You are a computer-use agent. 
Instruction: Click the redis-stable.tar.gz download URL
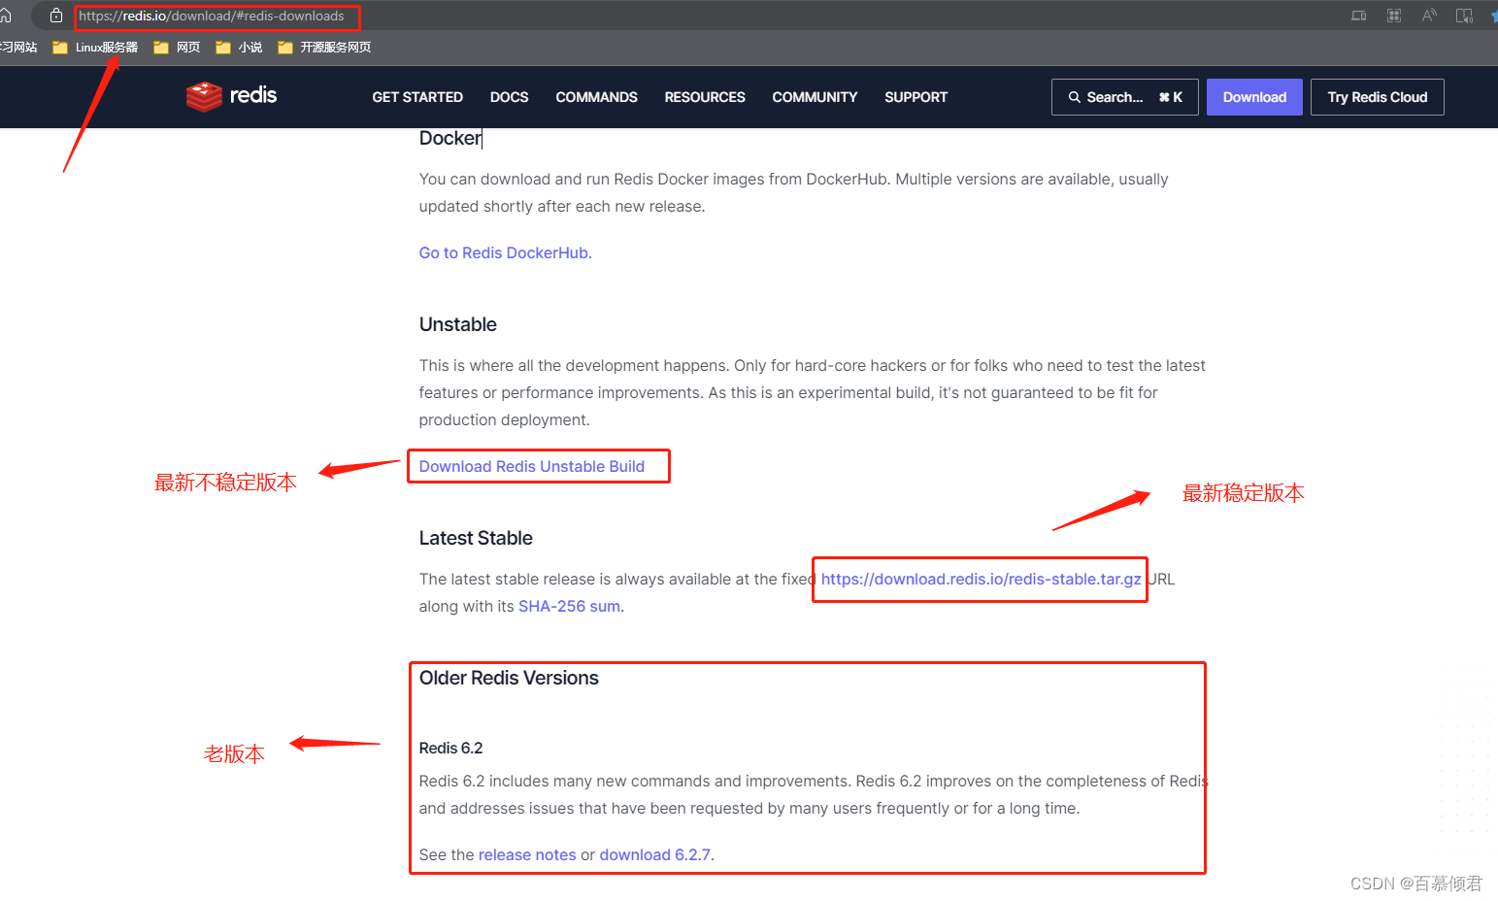pos(981,579)
